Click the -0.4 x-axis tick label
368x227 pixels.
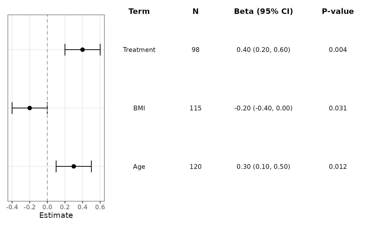coord(12,207)
